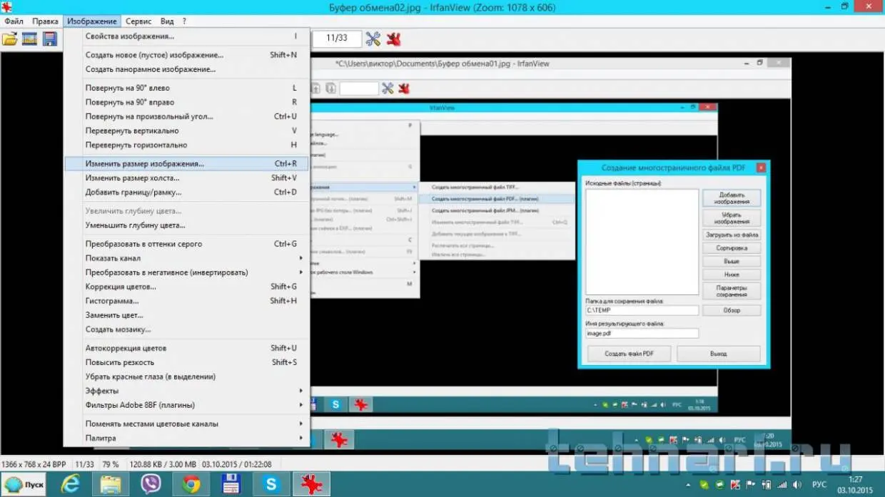The image size is (885, 497).
Task: Switch input language РУС in the tray
Action: click(819, 484)
